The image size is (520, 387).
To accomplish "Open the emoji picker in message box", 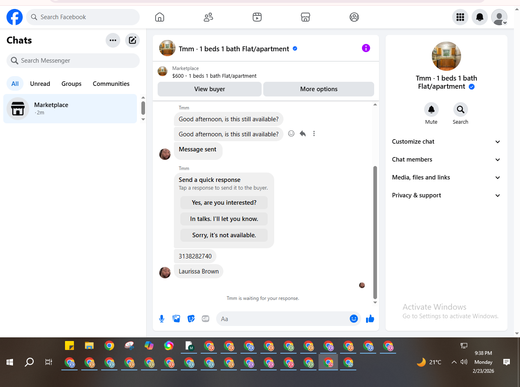I will [354, 319].
